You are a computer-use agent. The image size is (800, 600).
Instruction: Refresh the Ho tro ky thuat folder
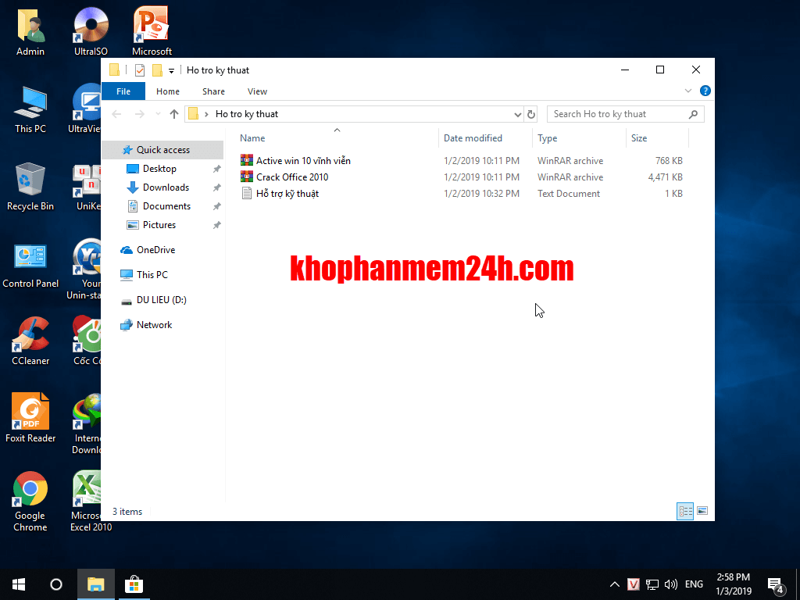pyautogui.click(x=531, y=114)
